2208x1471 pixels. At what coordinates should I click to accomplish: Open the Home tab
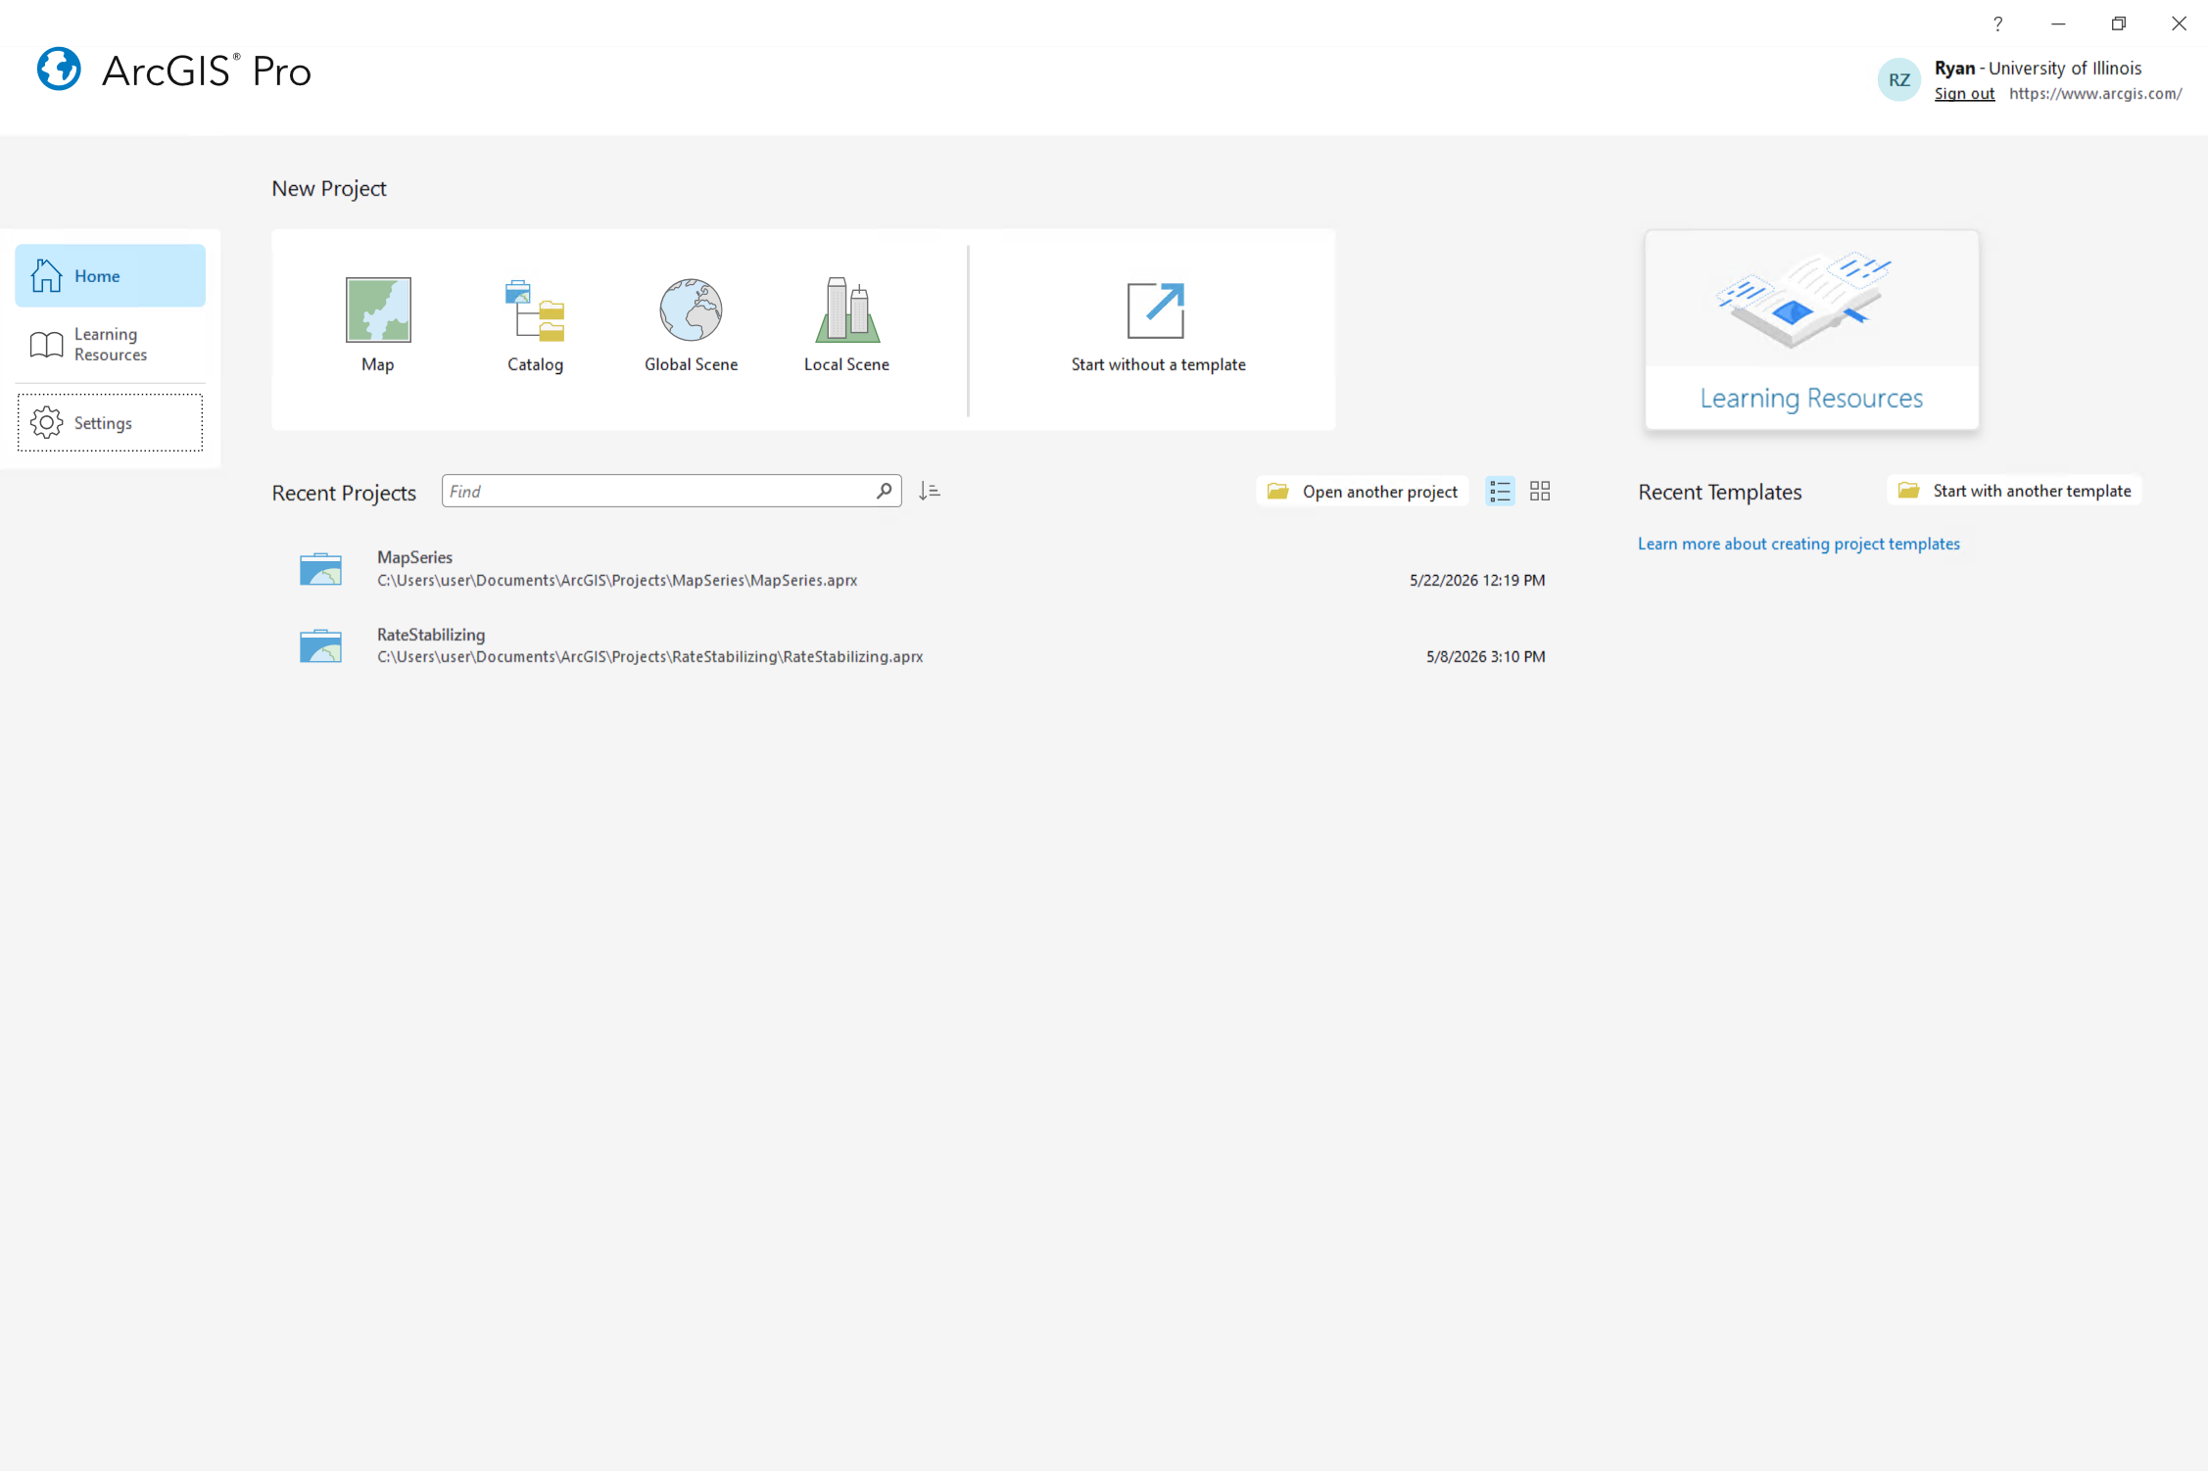pyautogui.click(x=111, y=275)
